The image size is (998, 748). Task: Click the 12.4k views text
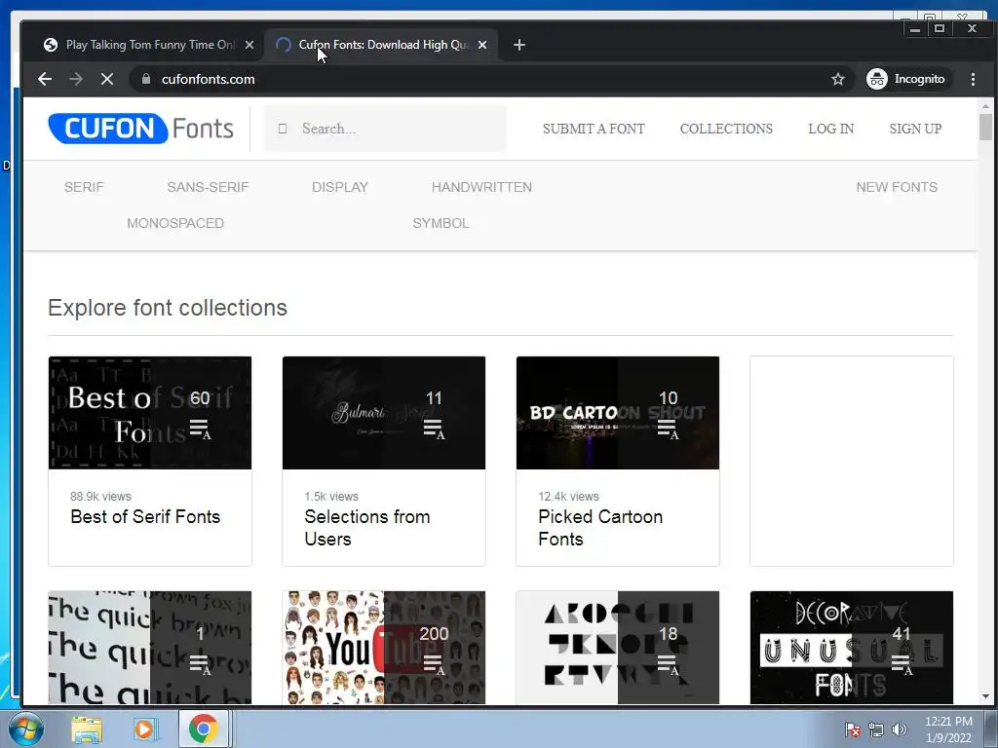568,496
